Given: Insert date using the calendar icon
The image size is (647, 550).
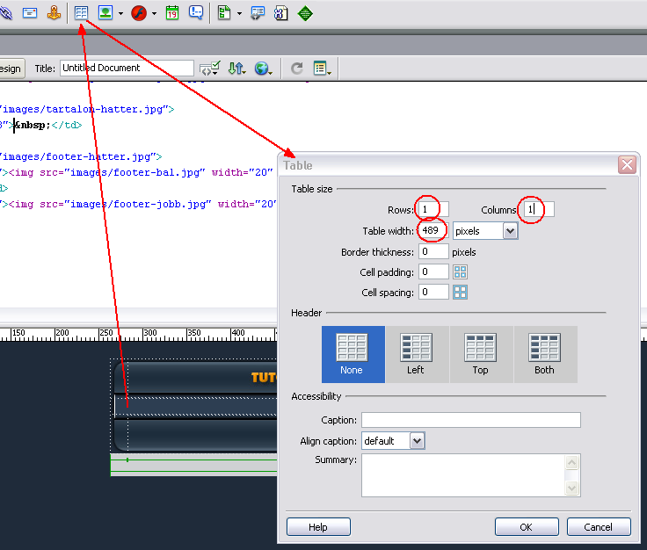Looking at the screenshot, I should pos(172,13).
